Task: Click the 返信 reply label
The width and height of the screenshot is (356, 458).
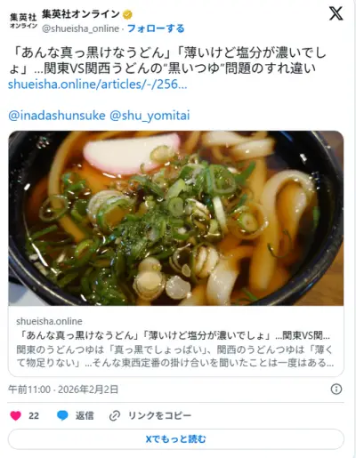Action: pyautogui.click(x=85, y=415)
